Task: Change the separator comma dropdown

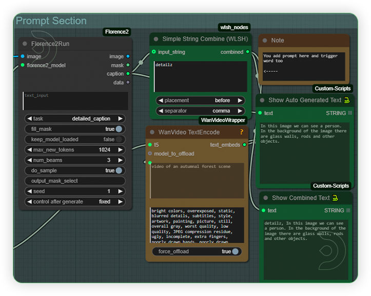Action: pyautogui.click(x=200, y=111)
